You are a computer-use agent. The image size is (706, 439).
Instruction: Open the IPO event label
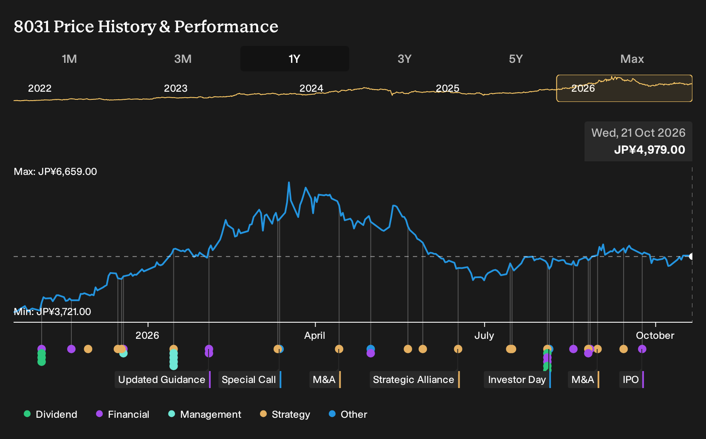pos(631,380)
